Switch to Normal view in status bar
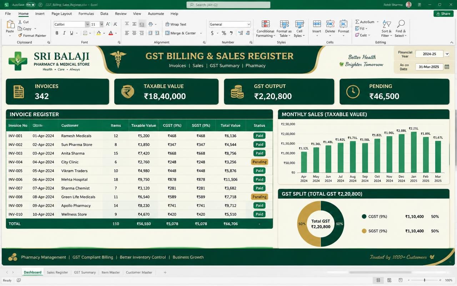 (x=378, y=280)
